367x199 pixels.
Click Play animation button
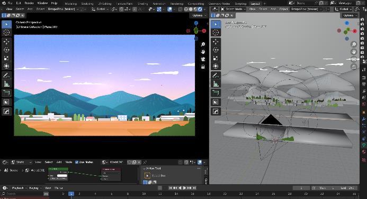click(x=185, y=188)
